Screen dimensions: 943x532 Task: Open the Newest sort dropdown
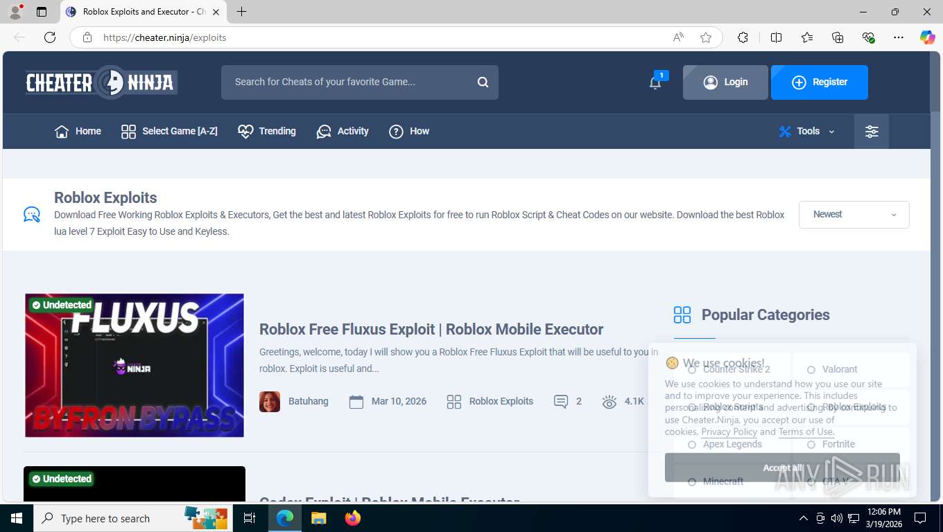coord(854,215)
